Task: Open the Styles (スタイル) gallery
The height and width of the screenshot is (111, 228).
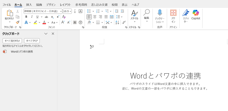Action: 134,16
